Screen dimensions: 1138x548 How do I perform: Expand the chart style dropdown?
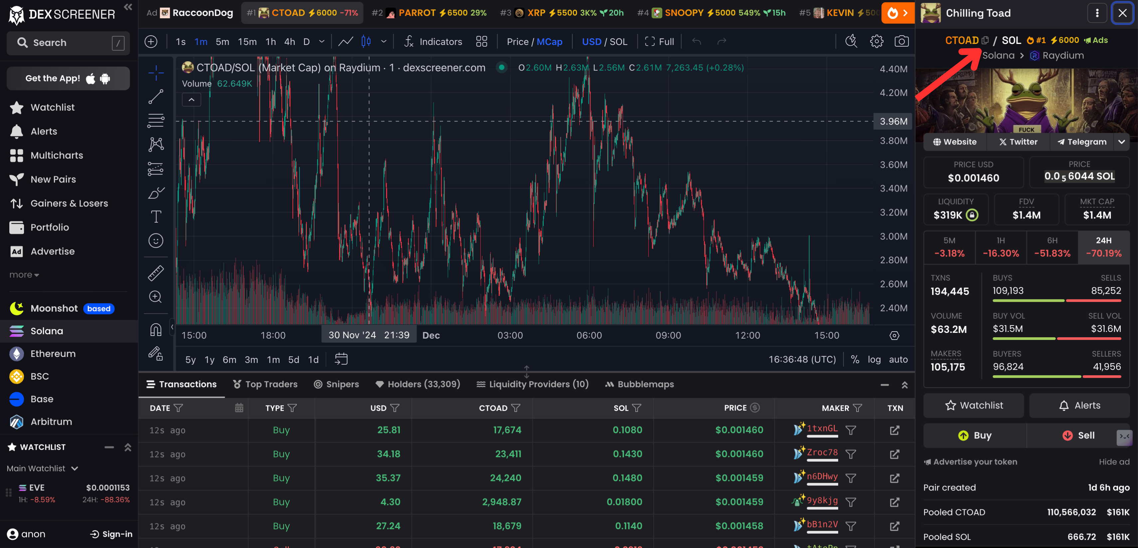(x=383, y=42)
